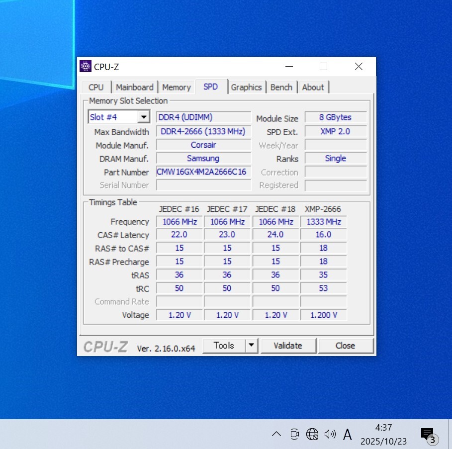Open the notification center icon

(428, 435)
